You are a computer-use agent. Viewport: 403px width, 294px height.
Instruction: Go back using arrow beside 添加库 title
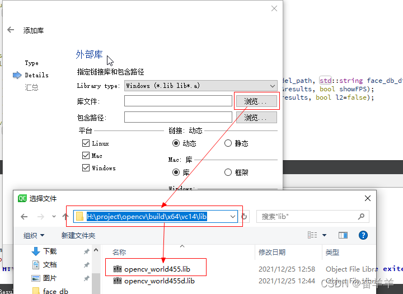pos(11,30)
